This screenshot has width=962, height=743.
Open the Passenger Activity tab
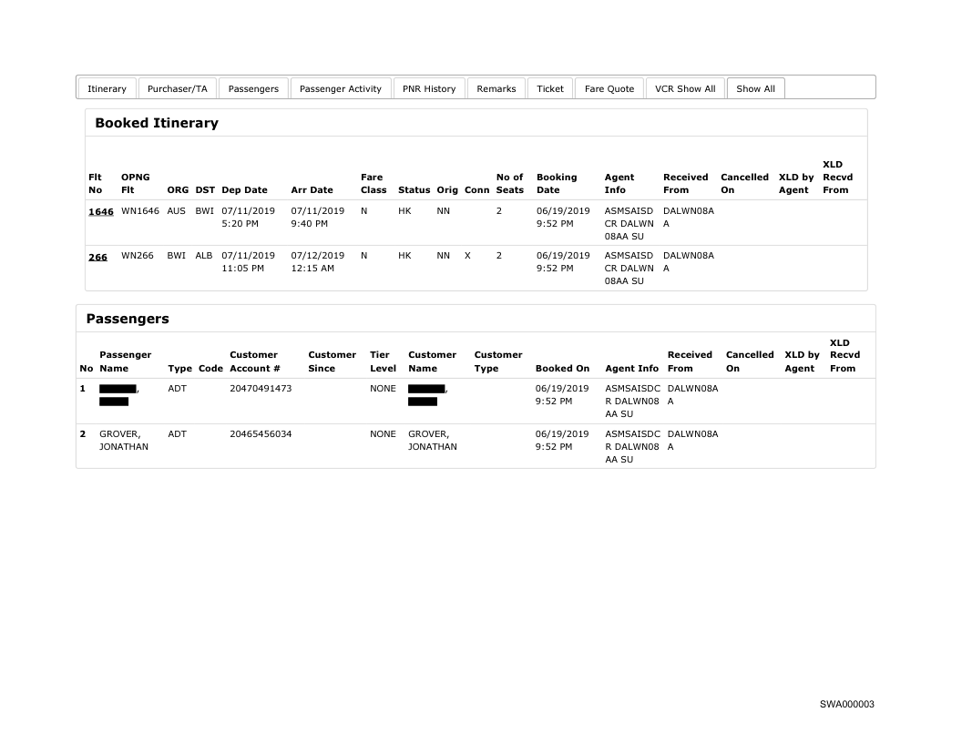coord(340,88)
